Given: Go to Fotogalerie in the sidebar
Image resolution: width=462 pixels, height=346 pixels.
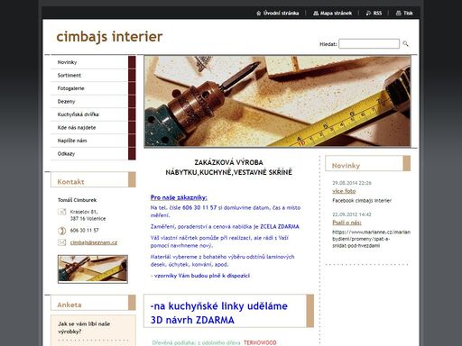Looking at the screenshot, I should click(89, 88).
